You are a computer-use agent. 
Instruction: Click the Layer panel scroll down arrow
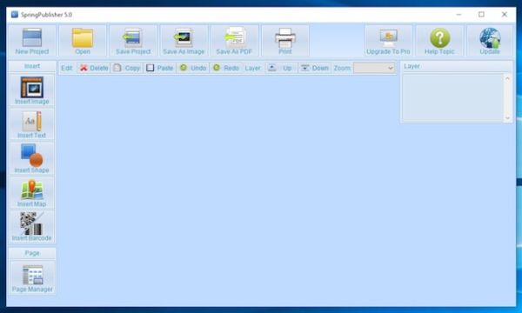pyautogui.click(x=508, y=117)
